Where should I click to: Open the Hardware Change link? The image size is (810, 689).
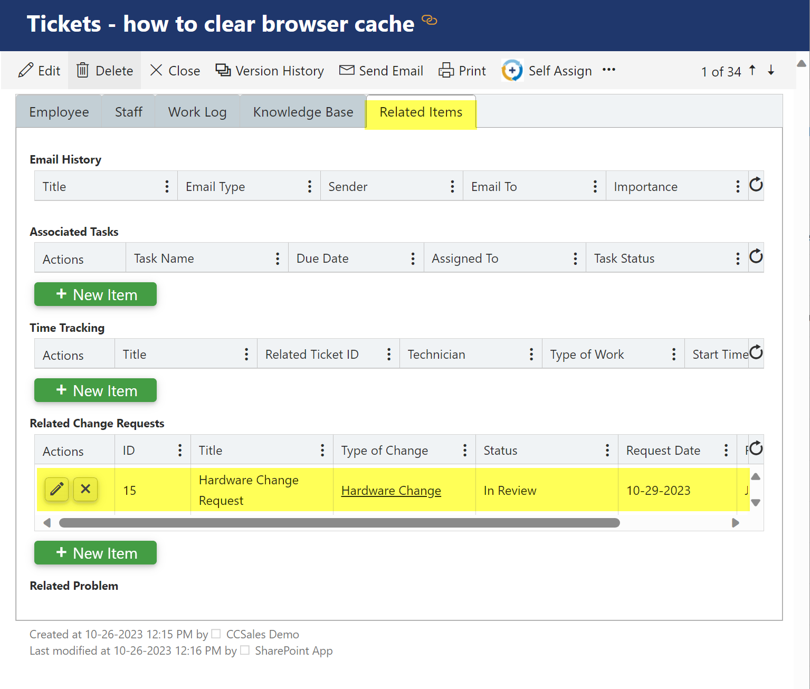pos(391,491)
